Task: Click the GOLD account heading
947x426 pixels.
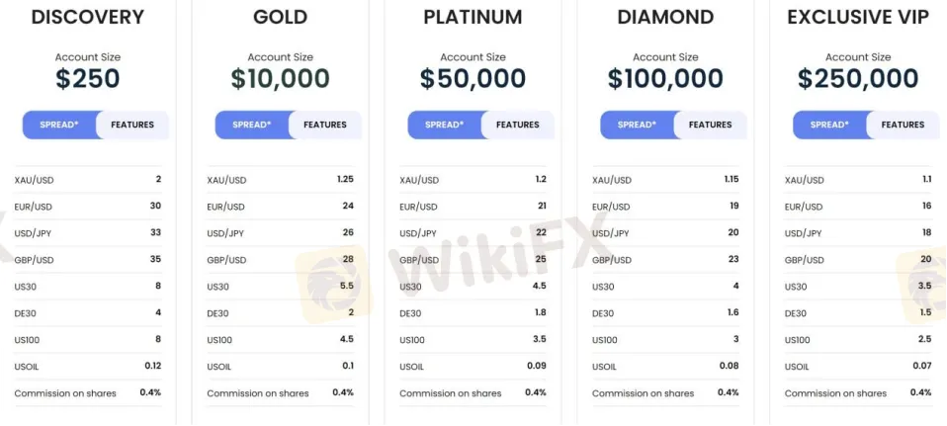Action: point(281,18)
